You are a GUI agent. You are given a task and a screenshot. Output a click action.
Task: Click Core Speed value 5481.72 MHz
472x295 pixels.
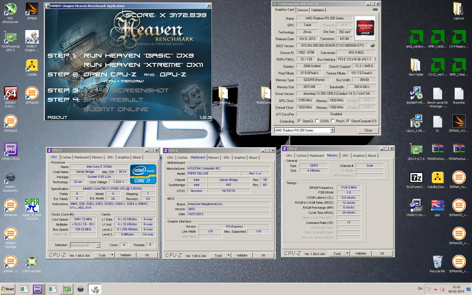click(83, 219)
